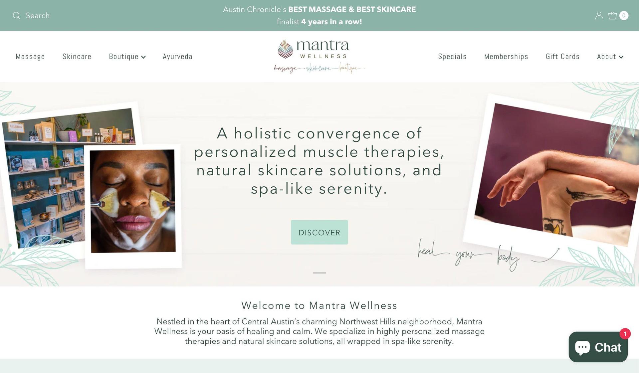Select the Specials navigation link
The height and width of the screenshot is (373, 639).
[452, 57]
